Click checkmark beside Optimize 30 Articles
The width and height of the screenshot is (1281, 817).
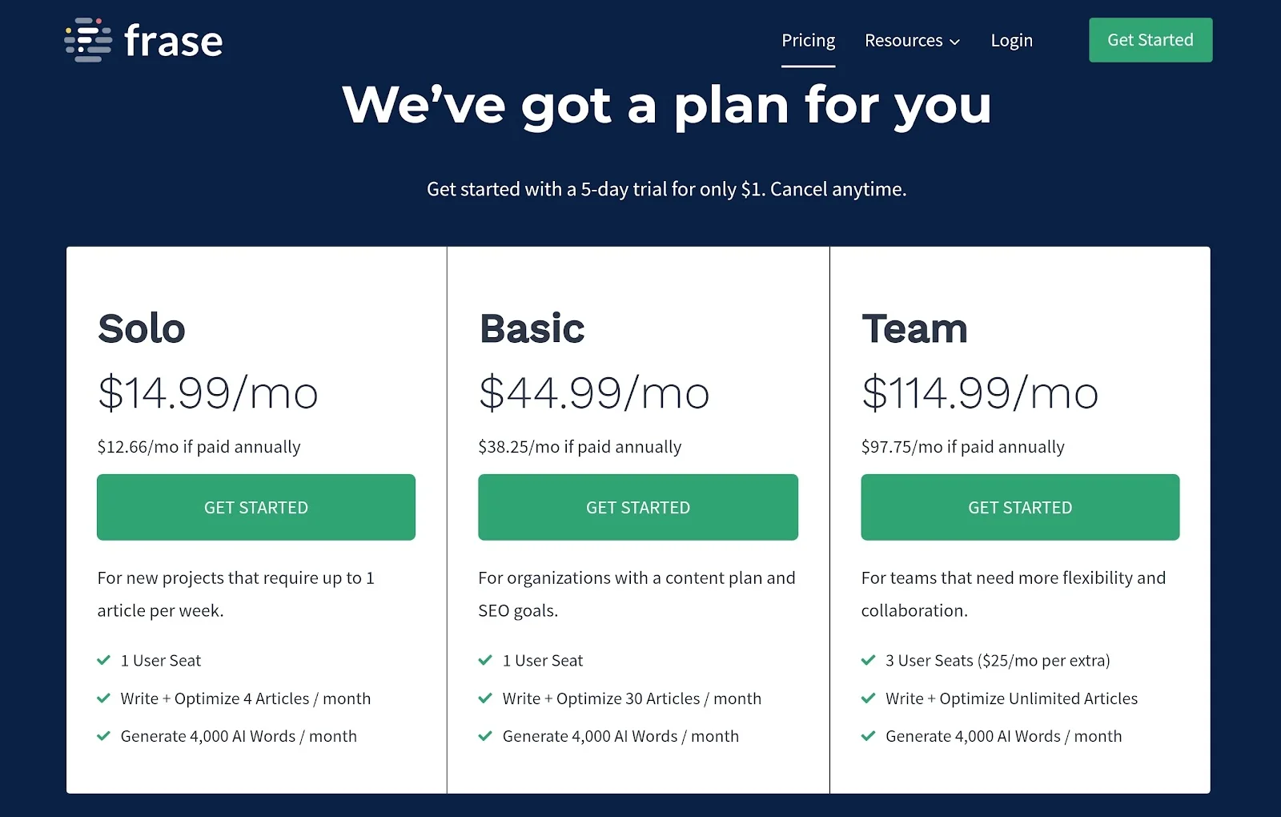click(x=485, y=698)
